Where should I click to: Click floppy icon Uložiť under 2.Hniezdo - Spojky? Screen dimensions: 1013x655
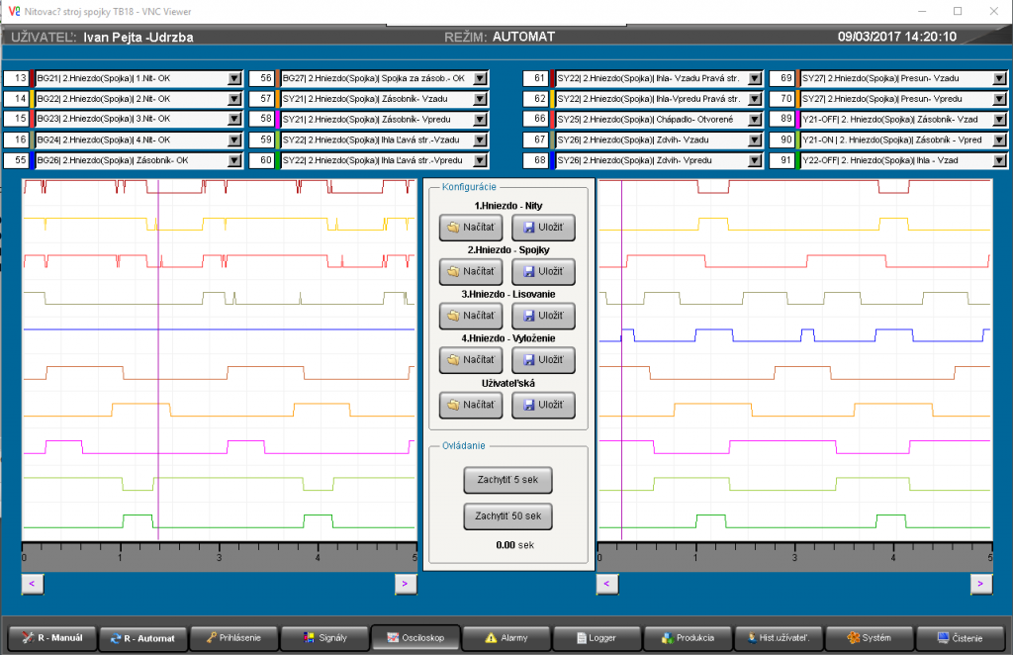point(529,272)
